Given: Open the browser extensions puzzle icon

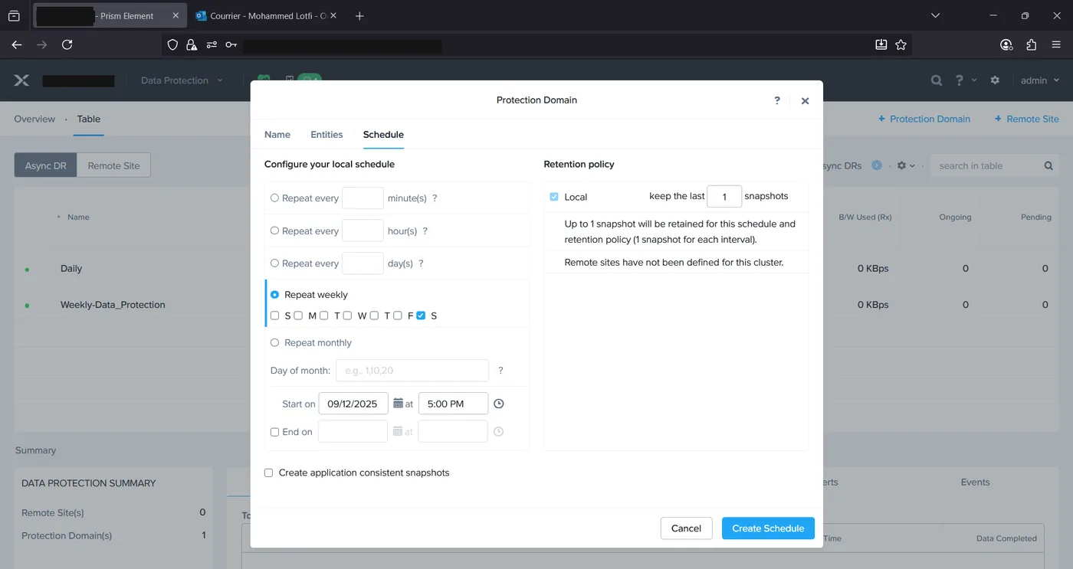Looking at the screenshot, I should coord(1031,45).
